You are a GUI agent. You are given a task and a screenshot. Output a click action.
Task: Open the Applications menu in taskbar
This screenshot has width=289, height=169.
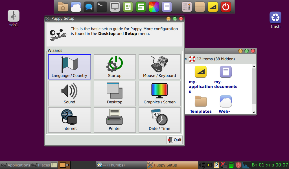pyautogui.click(x=15, y=165)
